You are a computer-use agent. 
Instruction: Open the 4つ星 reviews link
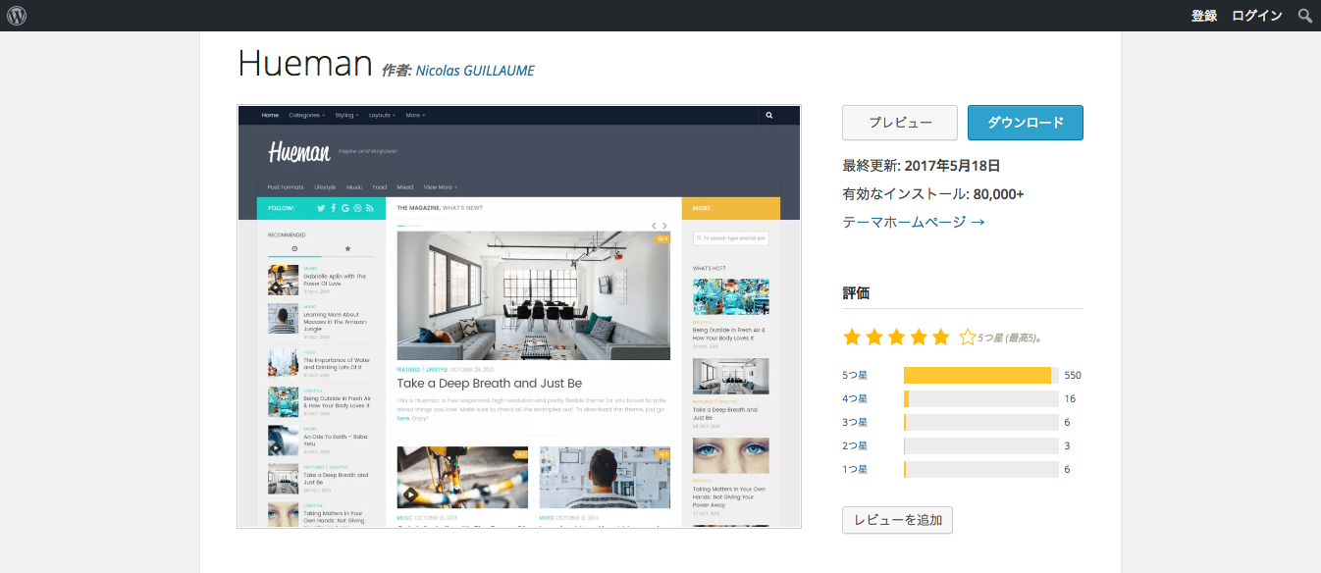[855, 398]
